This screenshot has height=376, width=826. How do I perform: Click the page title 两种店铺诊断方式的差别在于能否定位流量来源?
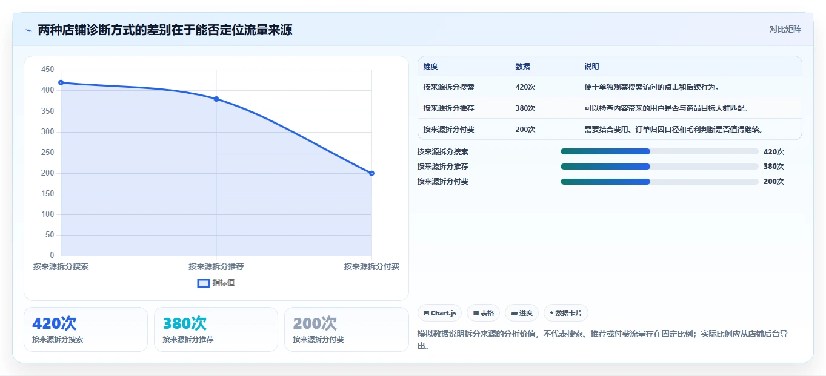point(165,30)
